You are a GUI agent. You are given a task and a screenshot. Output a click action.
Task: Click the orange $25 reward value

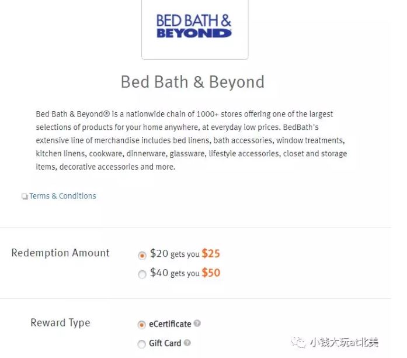(x=211, y=254)
